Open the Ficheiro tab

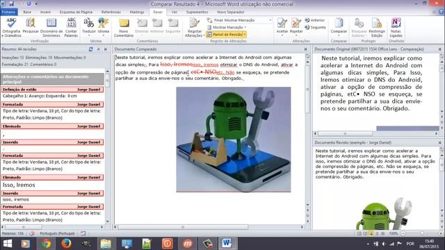9,12
